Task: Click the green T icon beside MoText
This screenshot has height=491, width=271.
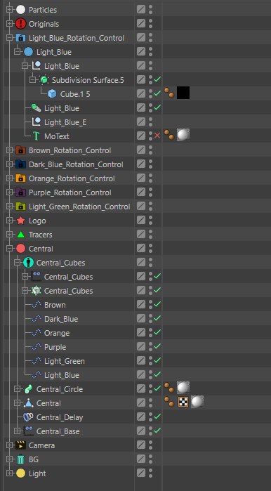Action: 37,136
